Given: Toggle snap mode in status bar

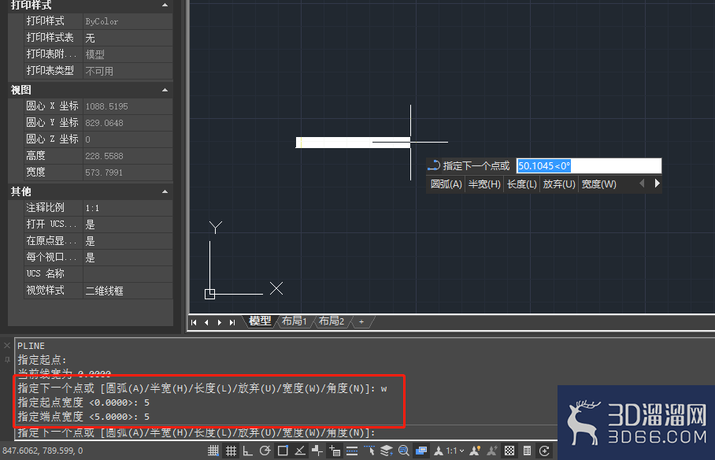Looking at the screenshot, I should click(213, 451).
